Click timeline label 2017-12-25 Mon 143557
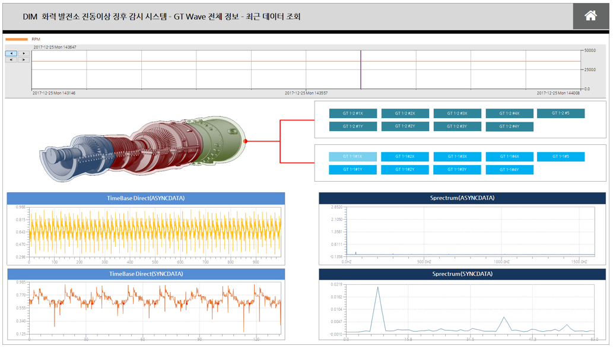The width and height of the screenshot is (613, 349). coord(306,93)
